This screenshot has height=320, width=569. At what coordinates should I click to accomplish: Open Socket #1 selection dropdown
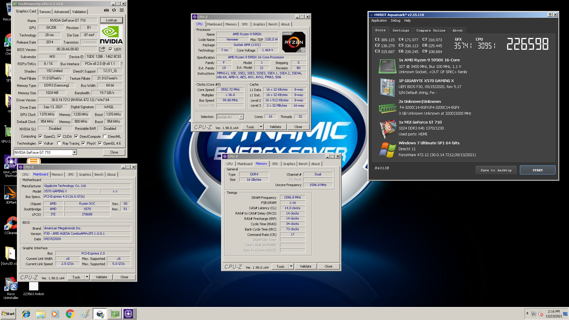pos(241,117)
